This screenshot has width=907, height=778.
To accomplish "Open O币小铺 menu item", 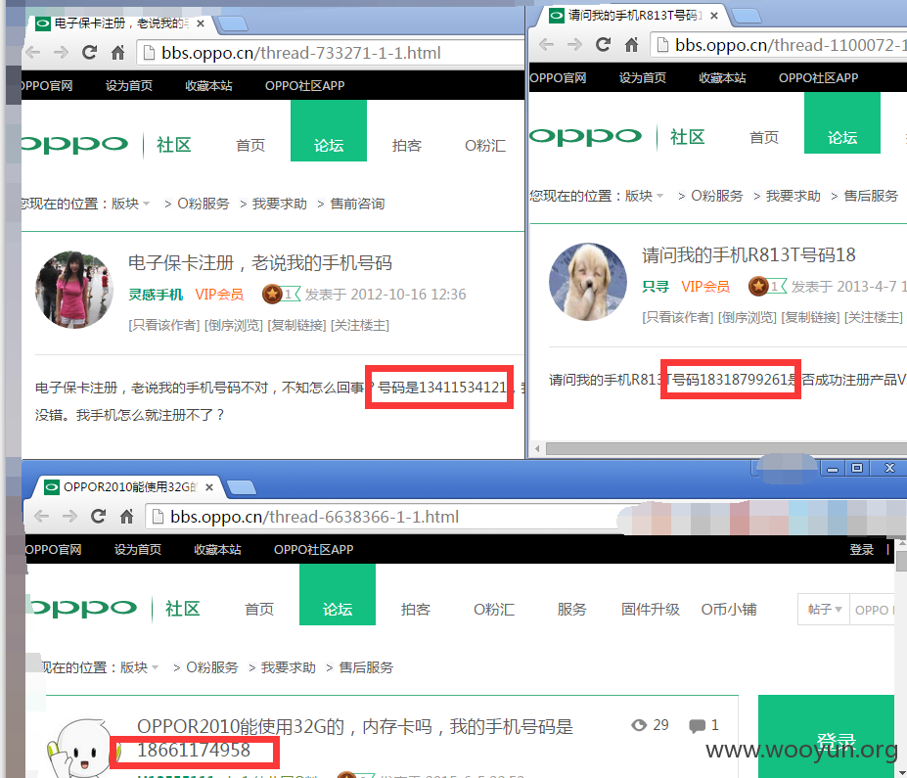I will (729, 609).
